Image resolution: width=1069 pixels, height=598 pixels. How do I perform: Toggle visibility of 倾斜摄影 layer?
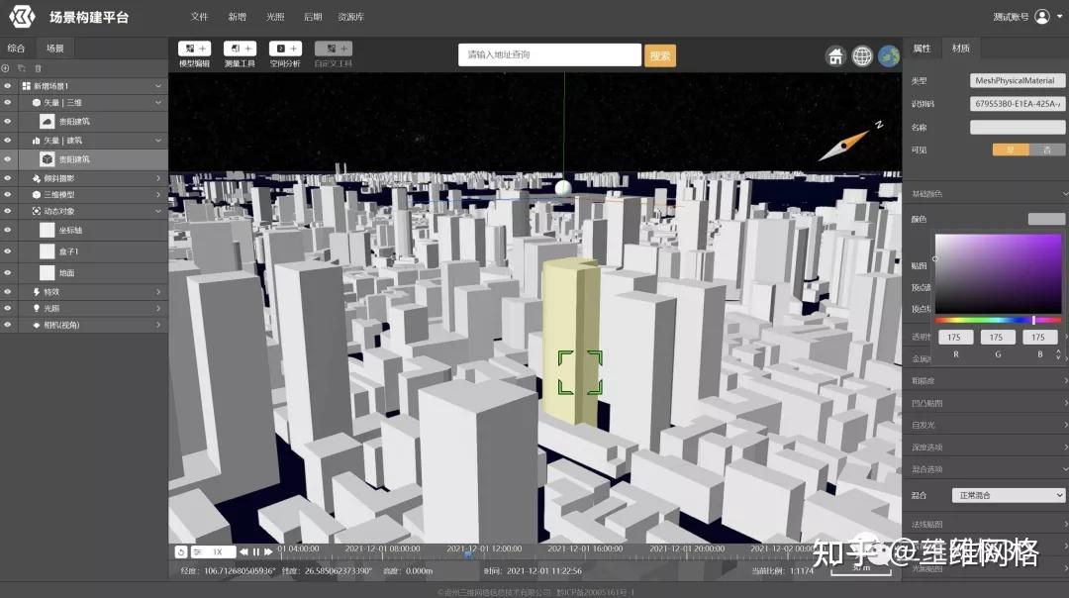(8, 178)
